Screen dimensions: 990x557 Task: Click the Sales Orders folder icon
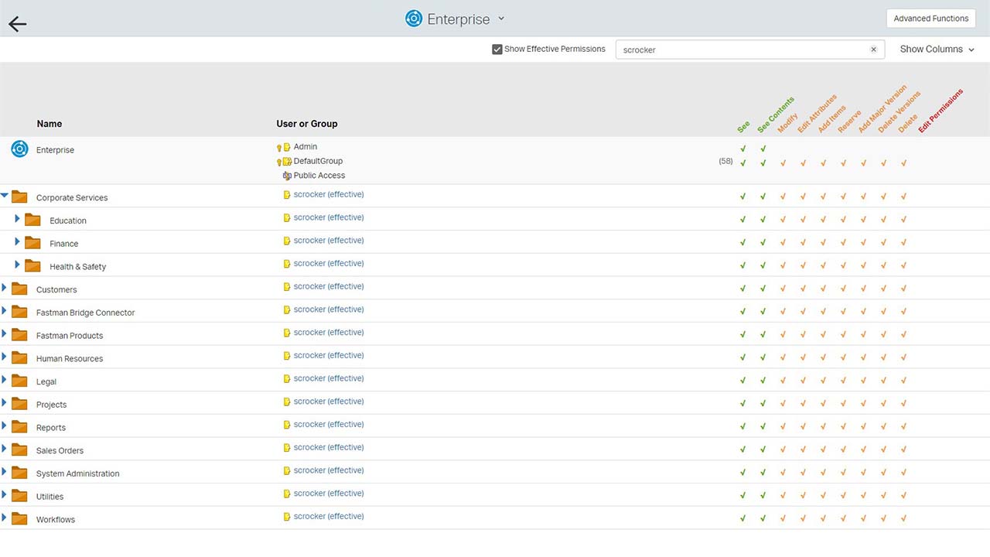(19, 449)
